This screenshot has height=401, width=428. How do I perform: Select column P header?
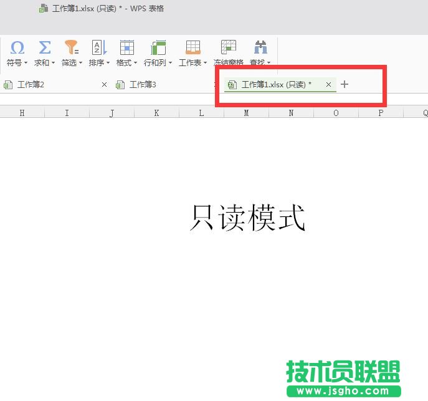(x=381, y=113)
